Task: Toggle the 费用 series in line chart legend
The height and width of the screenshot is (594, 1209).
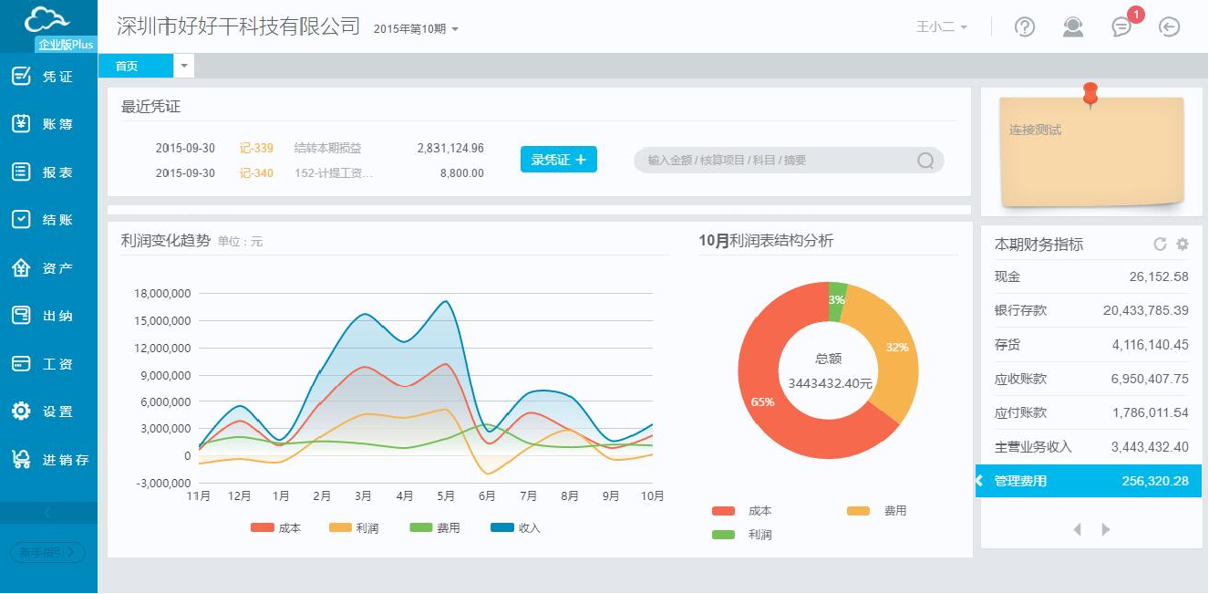Action: coord(435,527)
